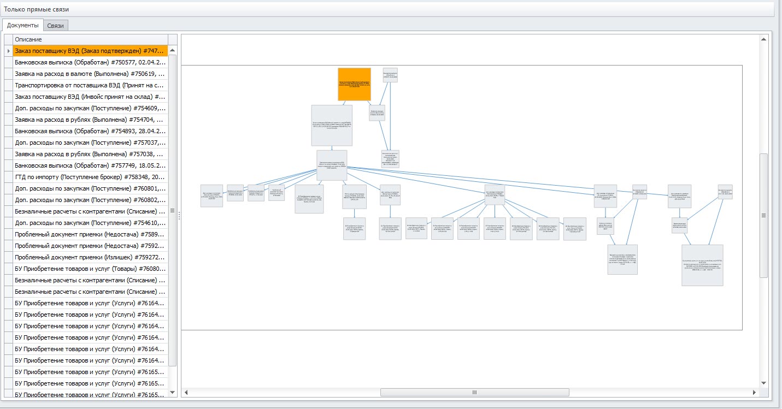The height and width of the screenshot is (409, 782).
Task: Switch to the Связи tab
Action: (55, 26)
